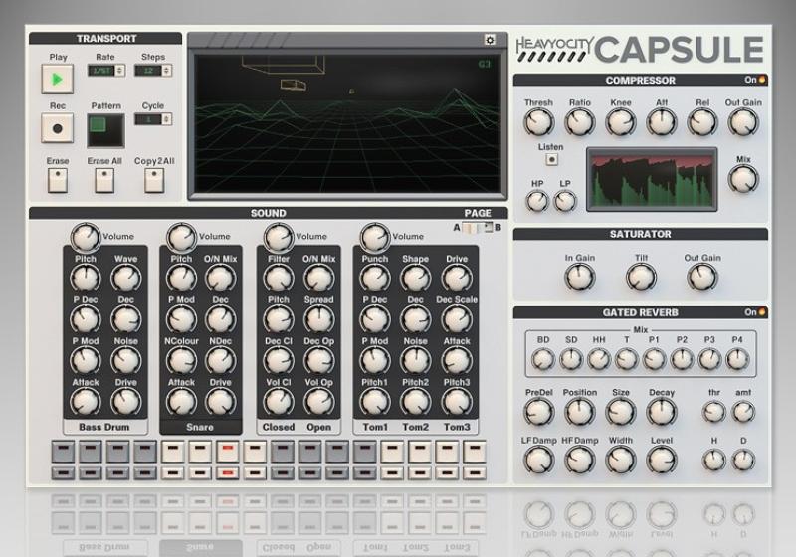The image size is (796, 557).
Task: Click the Compressor Thresh knob
Action: click(538, 122)
